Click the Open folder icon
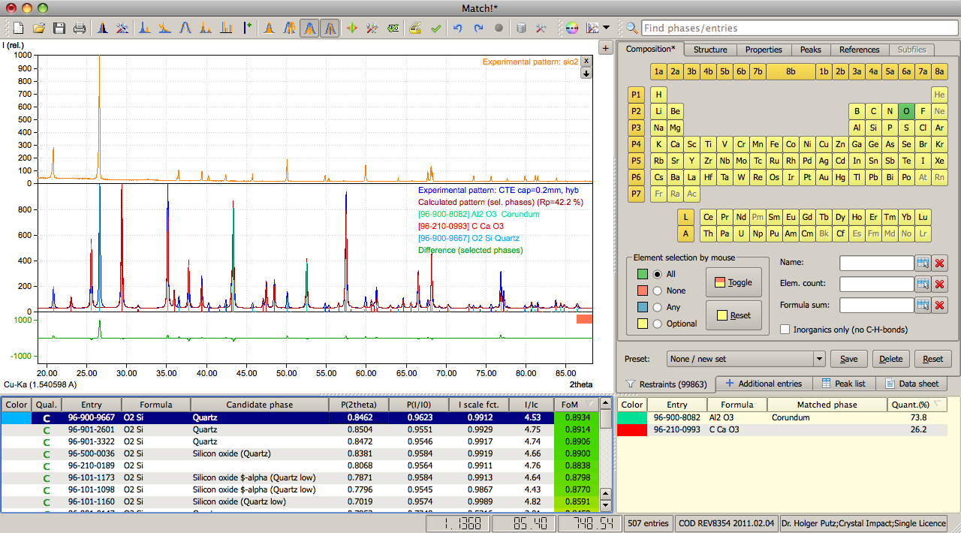 [x=38, y=29]
